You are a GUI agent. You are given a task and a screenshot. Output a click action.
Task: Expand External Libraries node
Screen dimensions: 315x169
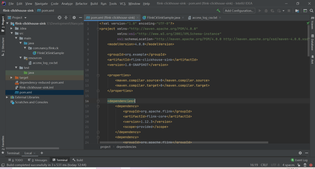tap(7, 97)
